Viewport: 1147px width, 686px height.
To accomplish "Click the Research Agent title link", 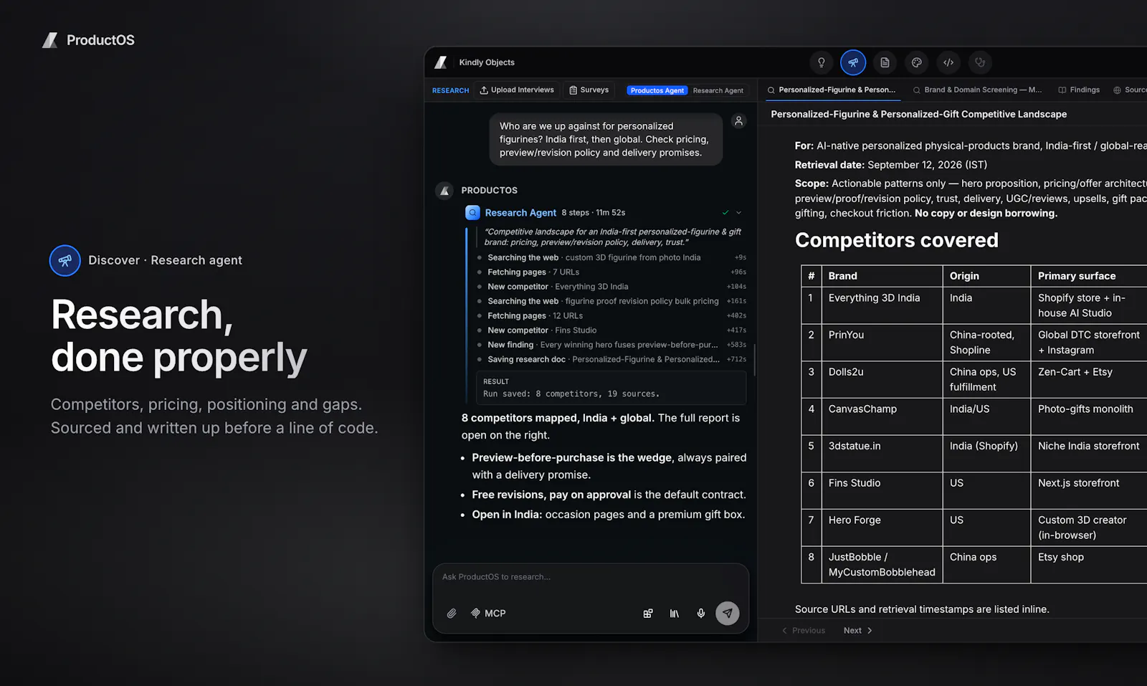I will (520, 213).
